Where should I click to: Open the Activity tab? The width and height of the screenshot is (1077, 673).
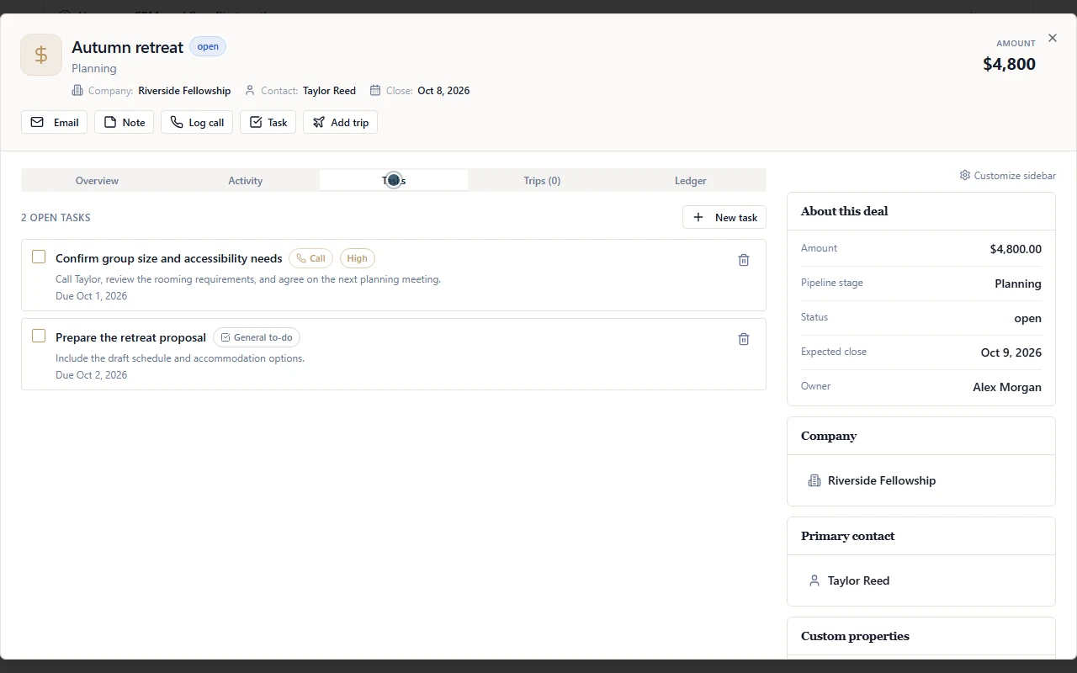point(246,180)
